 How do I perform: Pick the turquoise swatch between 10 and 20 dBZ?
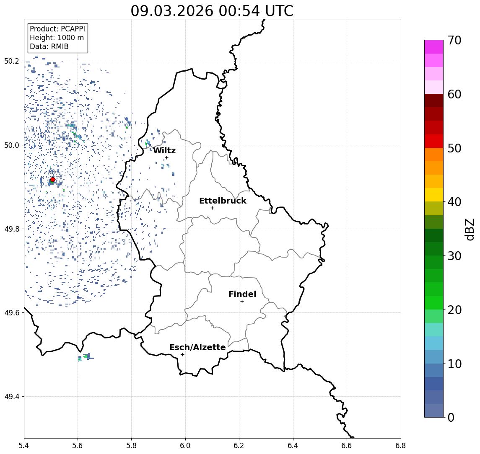(x=434, y=330)
